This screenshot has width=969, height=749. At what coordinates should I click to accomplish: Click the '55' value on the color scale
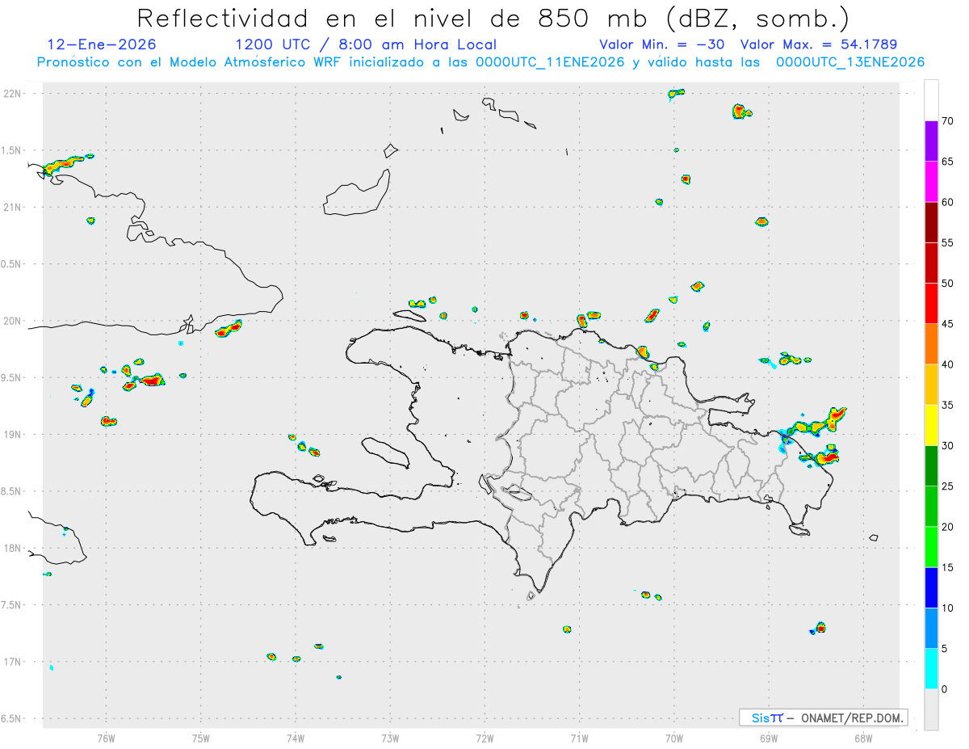pos(948,242)
